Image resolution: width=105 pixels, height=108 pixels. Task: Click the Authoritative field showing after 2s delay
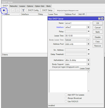tap(76, 60)
